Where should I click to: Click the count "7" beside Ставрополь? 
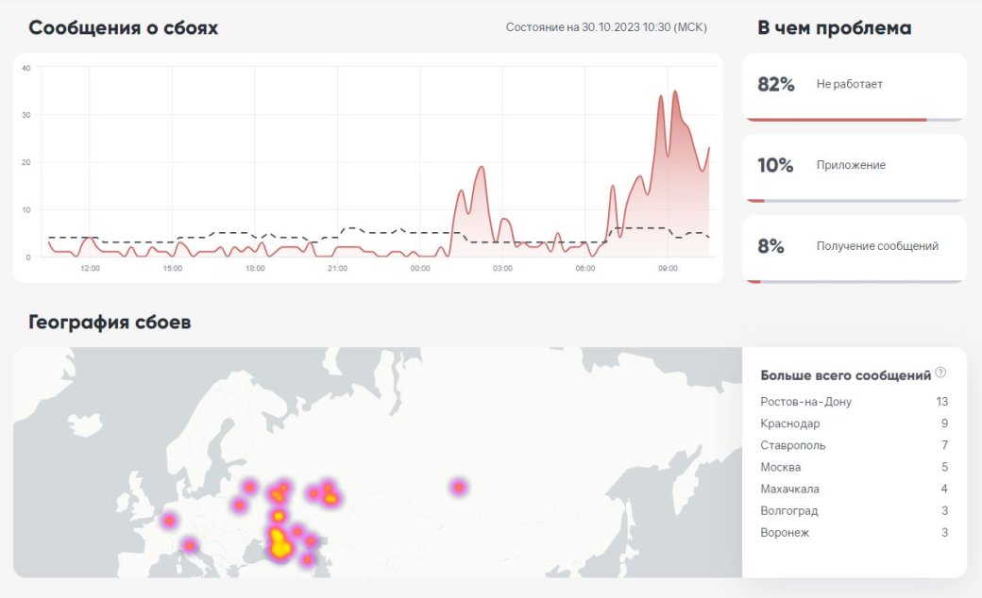[944, 445]
